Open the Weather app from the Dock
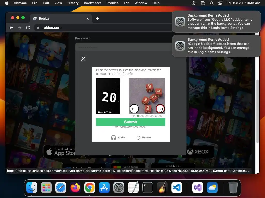 pos(212,187)
